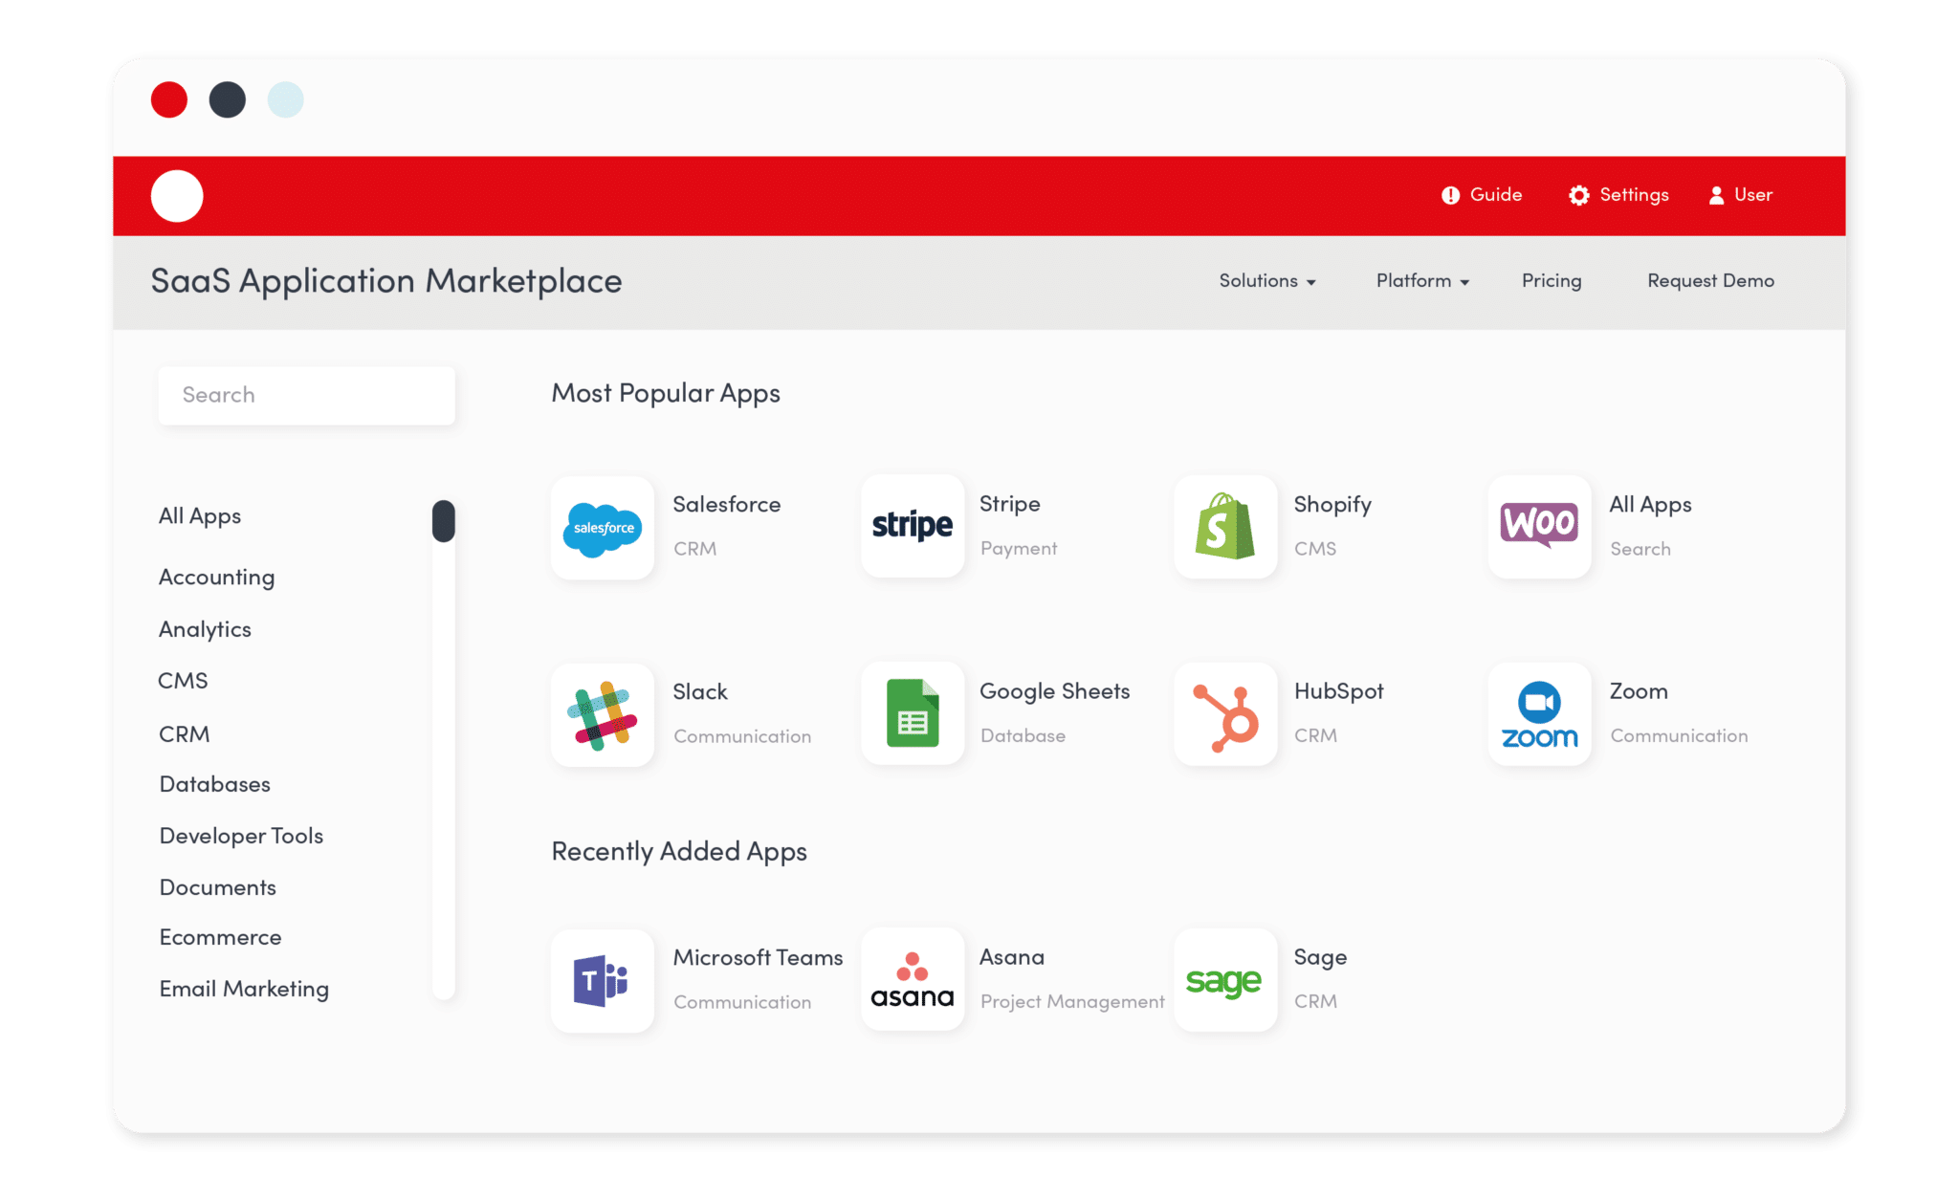Open the HubSpot app icon

1225,714
